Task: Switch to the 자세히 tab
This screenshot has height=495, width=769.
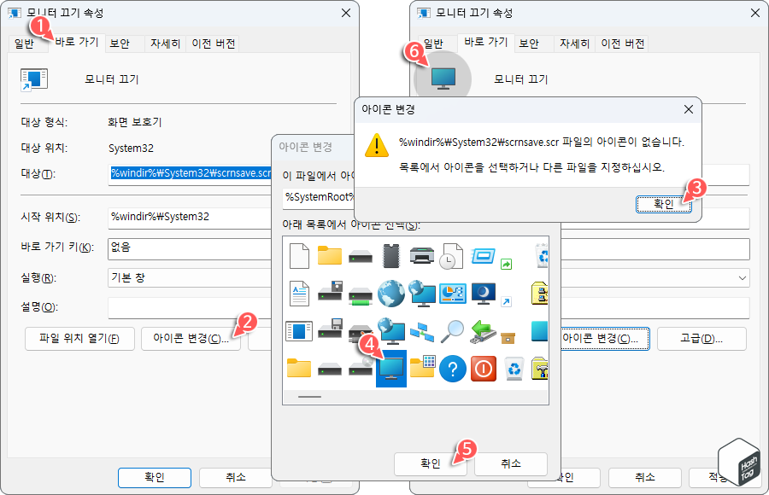Action: click(x=165, y=42)
